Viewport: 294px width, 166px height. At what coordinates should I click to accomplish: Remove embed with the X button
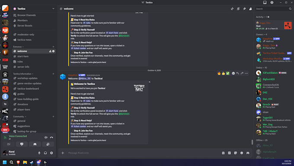150,82
